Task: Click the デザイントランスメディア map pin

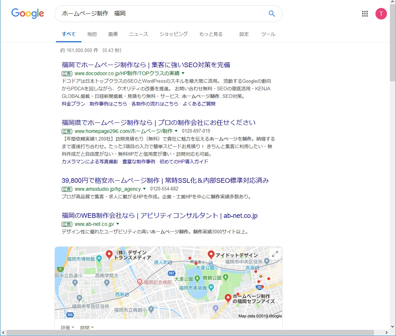Action: point(109,254)
